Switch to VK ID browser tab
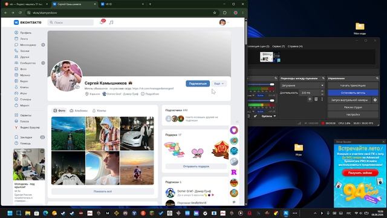Viewport: 387px width, 218px height. pos(122,4)
